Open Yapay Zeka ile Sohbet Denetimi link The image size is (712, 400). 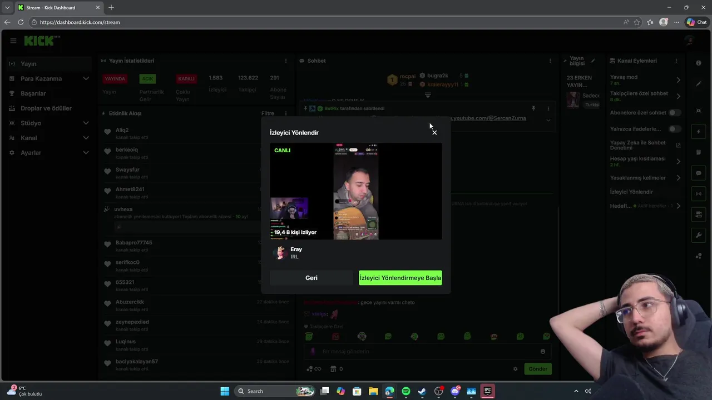(x=645, y=145)
